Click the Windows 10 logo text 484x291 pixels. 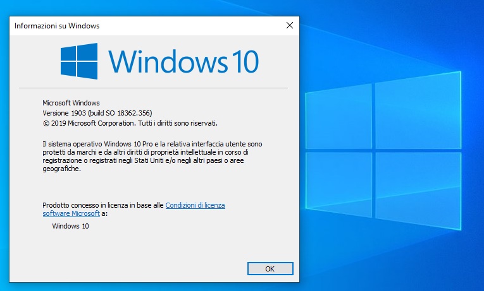(x=183, y=62)
